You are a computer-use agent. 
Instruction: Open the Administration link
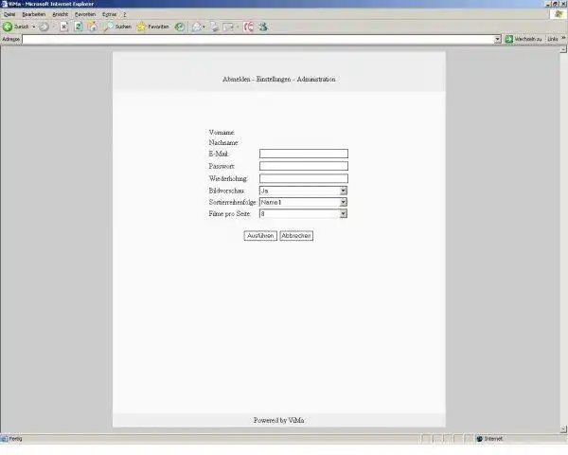pos(316,79)
